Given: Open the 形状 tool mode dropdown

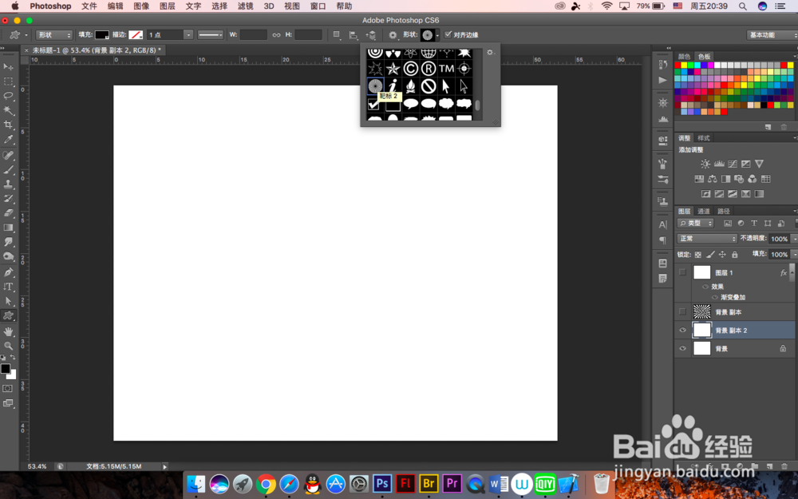Looking at the screenshot, I should pyautogui.click(x=54, y=34).
